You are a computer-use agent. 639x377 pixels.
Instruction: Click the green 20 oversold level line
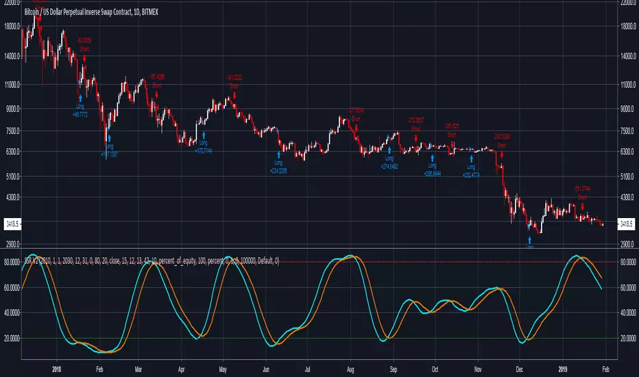pyautogui.click(x=411, y=338)
